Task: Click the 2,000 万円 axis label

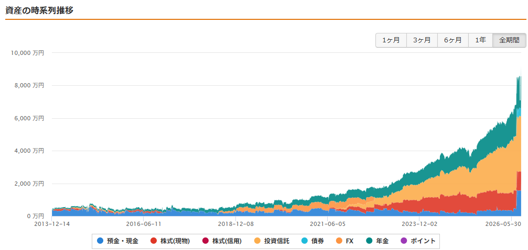Action: click(x=30, y=184)
